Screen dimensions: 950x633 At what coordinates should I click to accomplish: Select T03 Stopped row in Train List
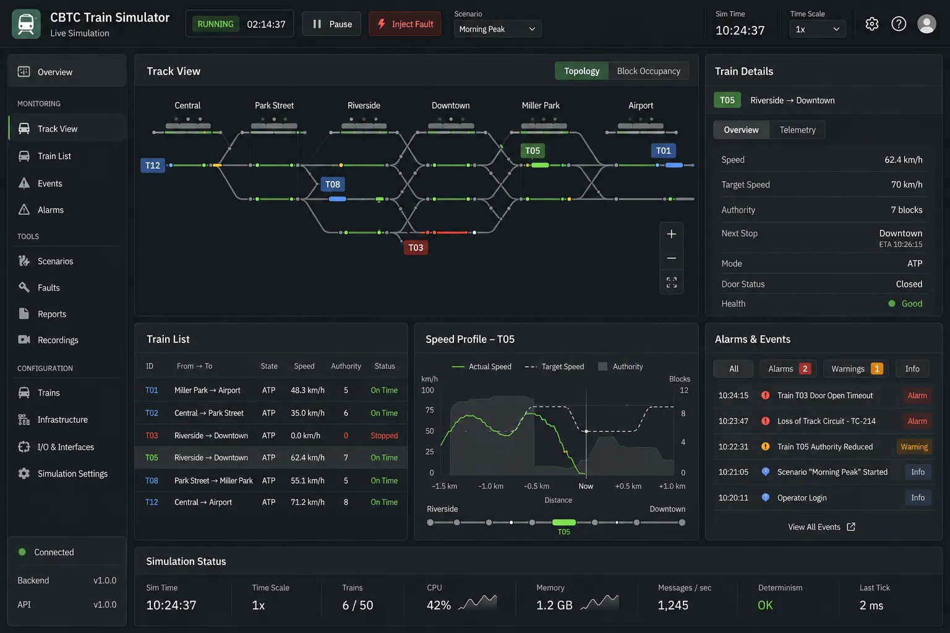pos(271,435)
